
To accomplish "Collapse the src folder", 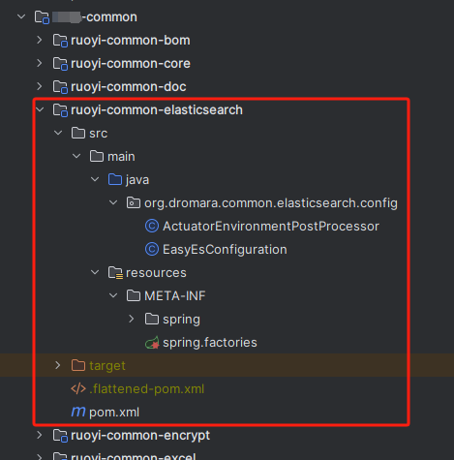I will [x=58, y=133].
